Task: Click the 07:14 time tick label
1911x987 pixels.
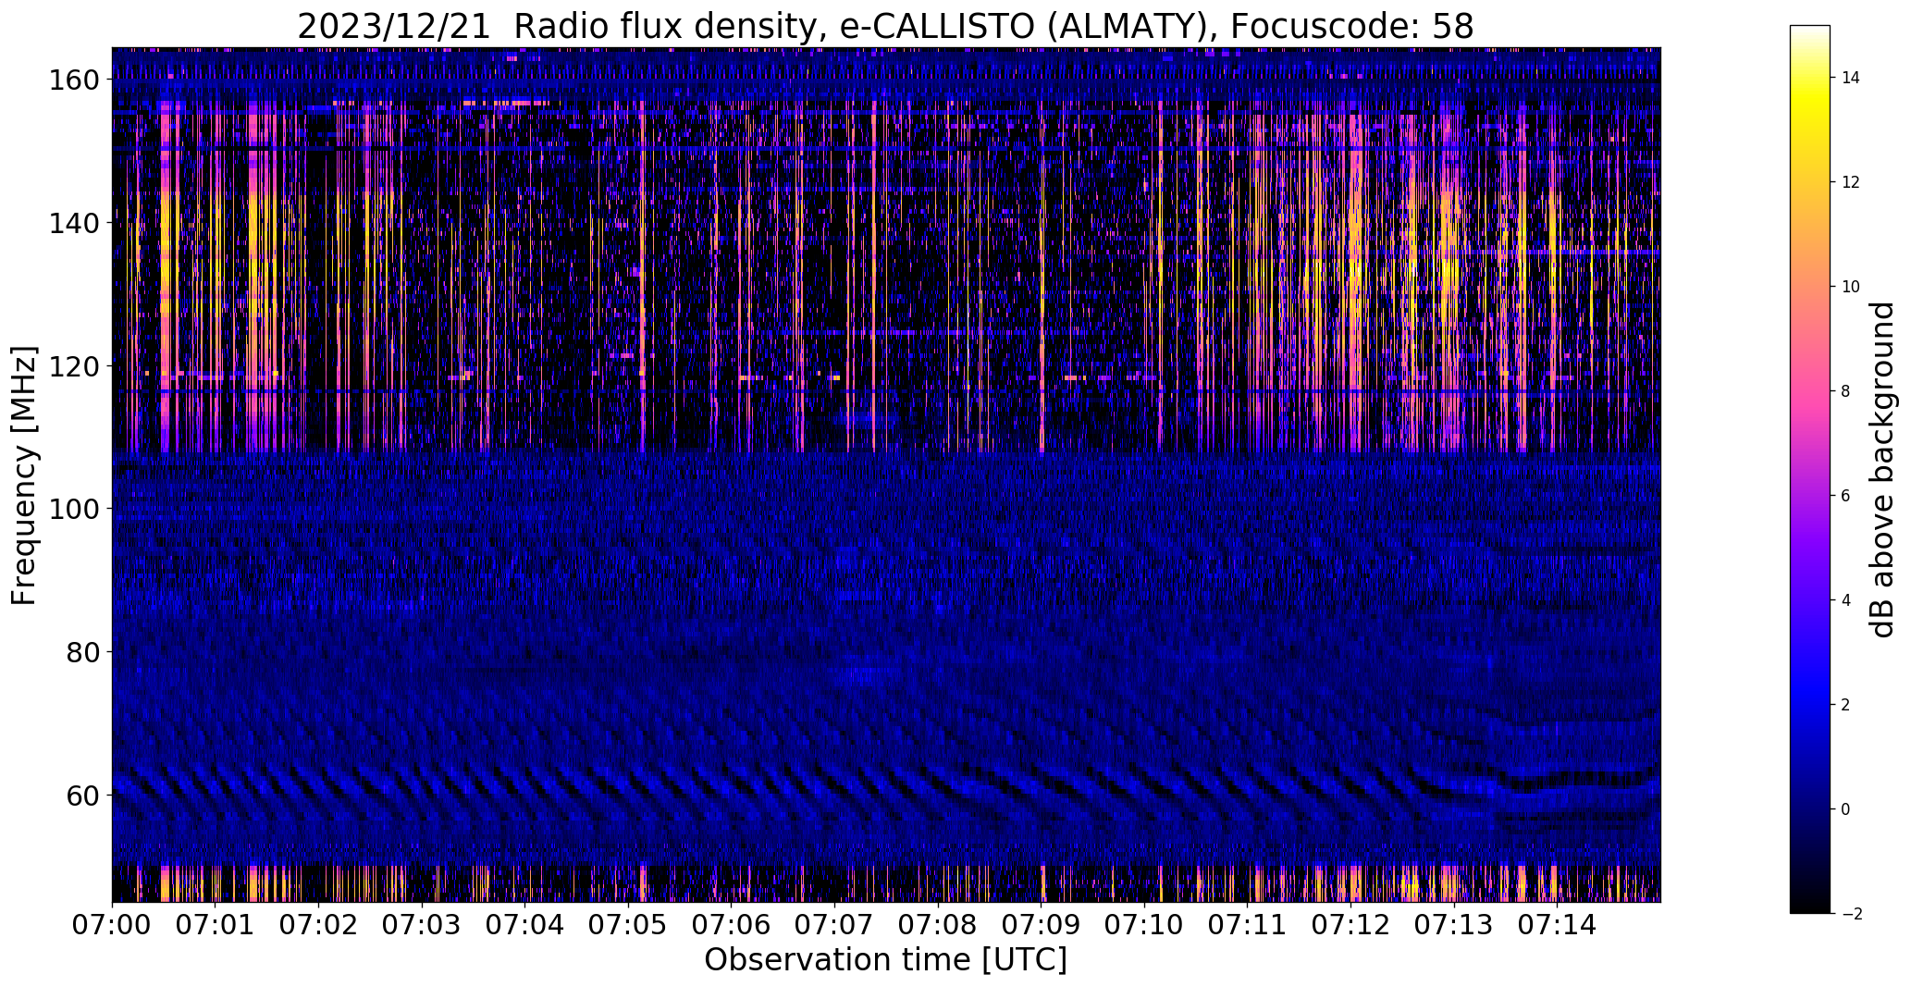Action: pyautogui.click(x=1558, y=924)
